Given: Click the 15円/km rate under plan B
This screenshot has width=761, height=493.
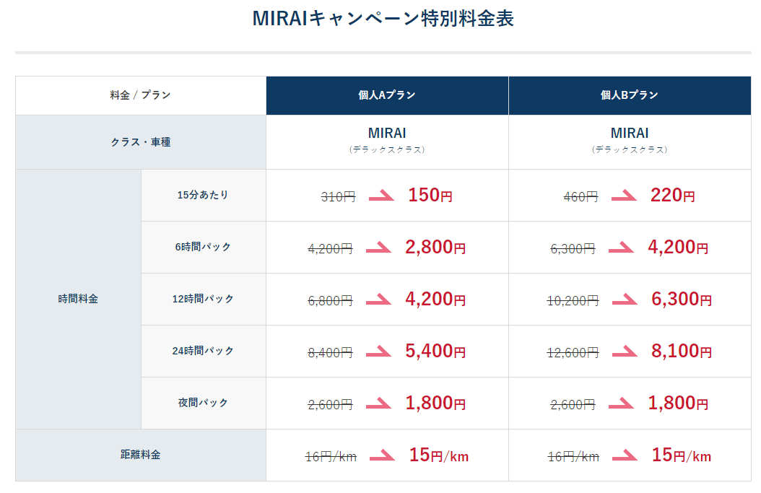Looking at the screenshot, I should 682,455.
